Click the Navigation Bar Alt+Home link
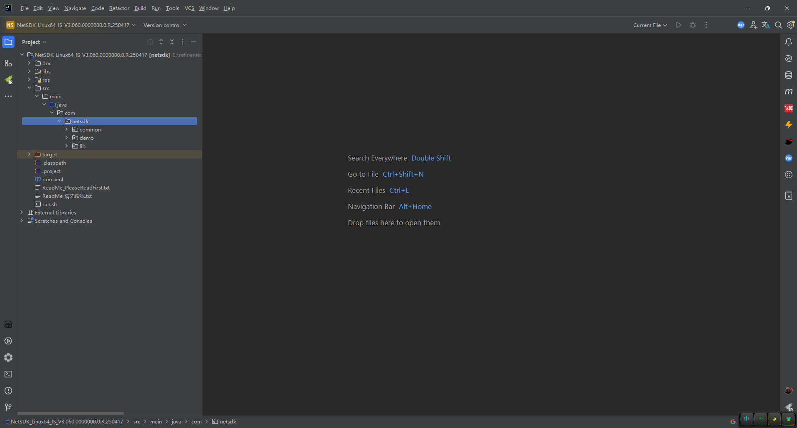Image resolution: width=797 pixels, height=428 pixels. 415,206
